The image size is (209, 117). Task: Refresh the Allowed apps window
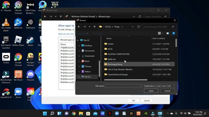(x=140, y=17)
